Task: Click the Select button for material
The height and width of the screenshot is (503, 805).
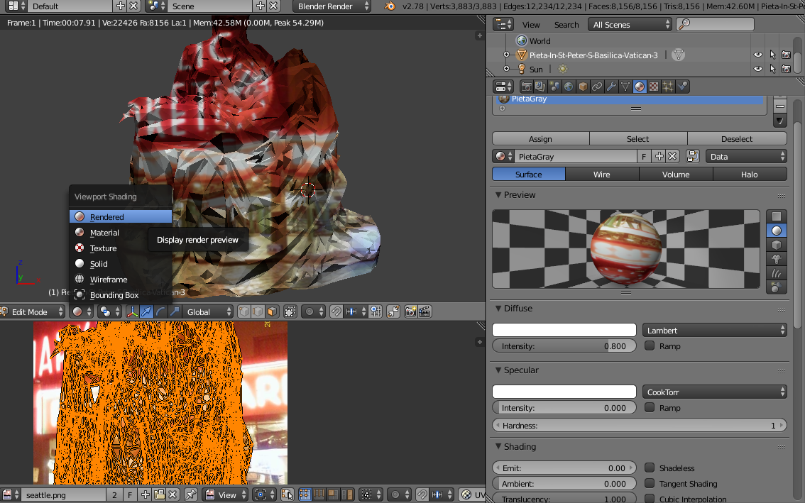Action: pos(638,138)
